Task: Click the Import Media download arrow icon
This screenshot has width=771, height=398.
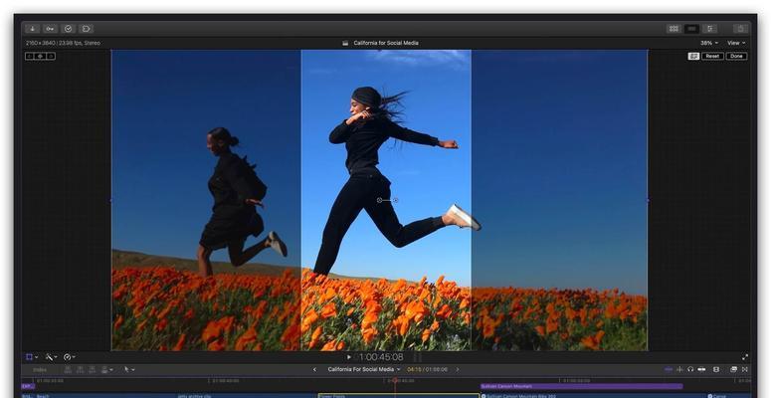Action: click(32, 29)
